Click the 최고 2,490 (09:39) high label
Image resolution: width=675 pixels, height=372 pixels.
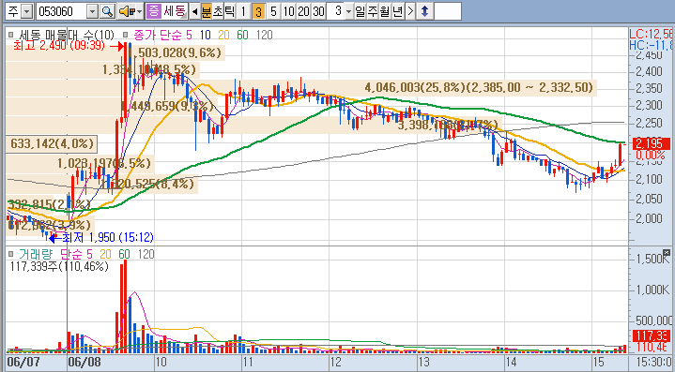pyautogui.click(x=59, y=45)
